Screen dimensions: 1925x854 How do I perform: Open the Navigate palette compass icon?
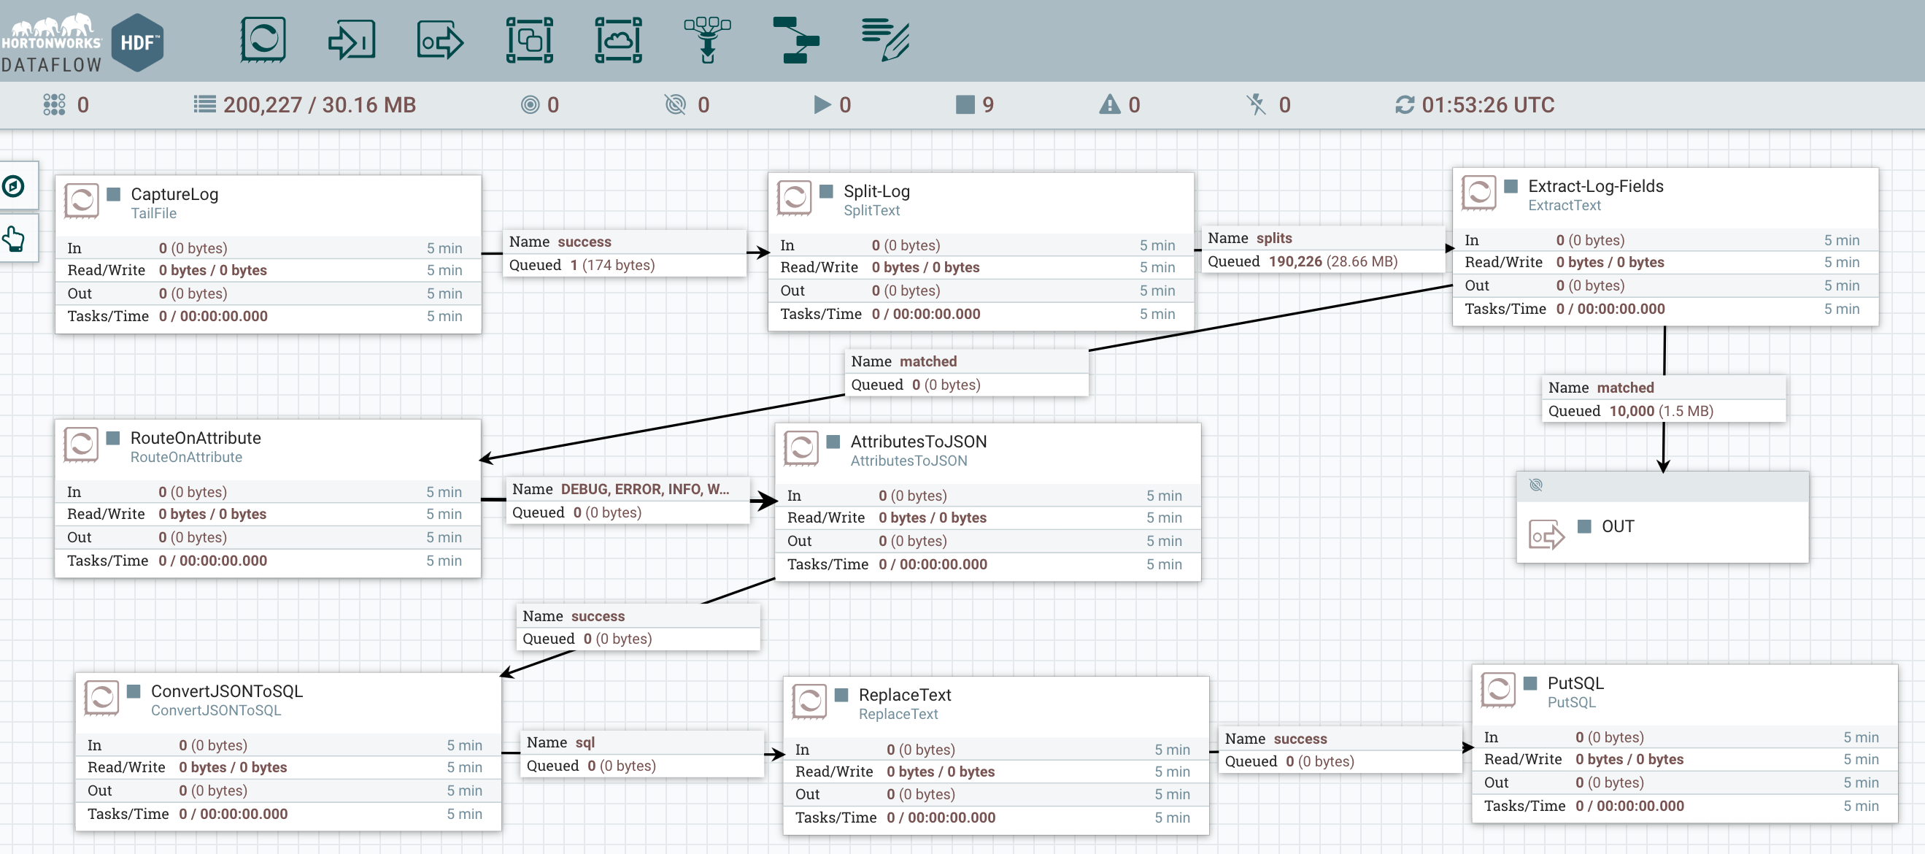pos(13,186)
